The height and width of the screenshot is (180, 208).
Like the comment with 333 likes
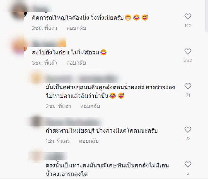point(188,52)
